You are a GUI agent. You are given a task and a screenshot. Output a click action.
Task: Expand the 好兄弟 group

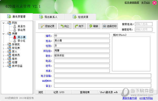click(x=3, y=48)
